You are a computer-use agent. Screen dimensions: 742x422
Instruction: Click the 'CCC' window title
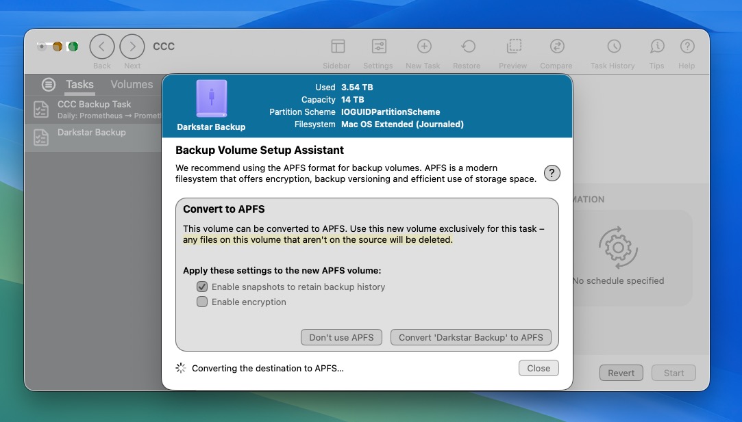(x=164, y=47)
